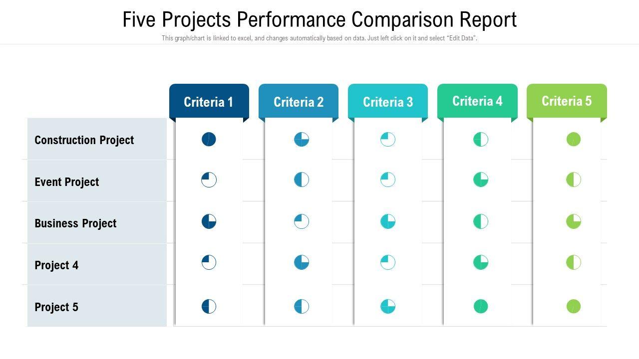
Task: Select Business Project's Criteria 1 pie icon
Action: click(209, 221)
